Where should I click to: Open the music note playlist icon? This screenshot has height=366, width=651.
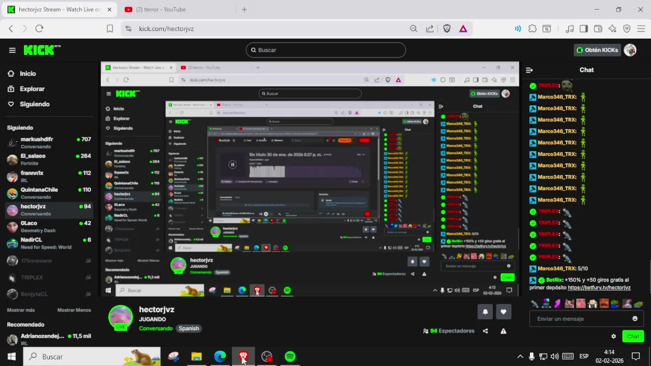pyautogui.click(x=570, y=29)
